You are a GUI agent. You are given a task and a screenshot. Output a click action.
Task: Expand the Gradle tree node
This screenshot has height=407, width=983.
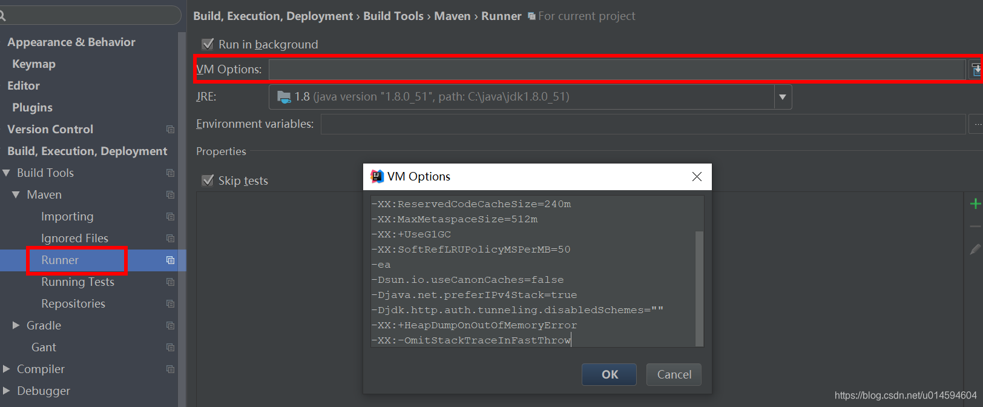16,326
